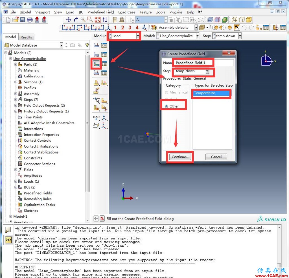289x278 pixels.
Task: Click the Create Datum Point XYZ tool
Action: pyautogui.click(x=96, y=118)
